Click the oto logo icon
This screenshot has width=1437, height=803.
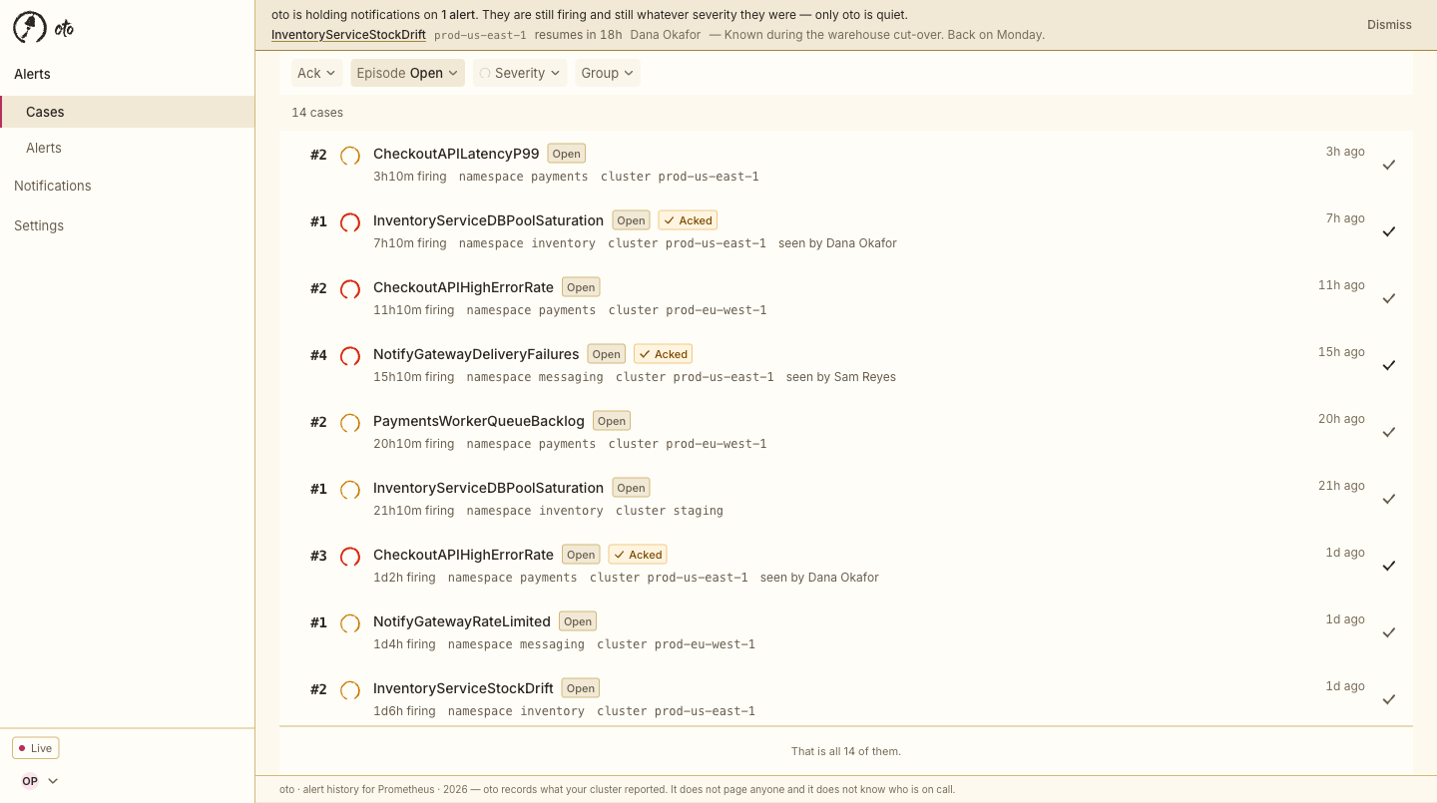30,28
